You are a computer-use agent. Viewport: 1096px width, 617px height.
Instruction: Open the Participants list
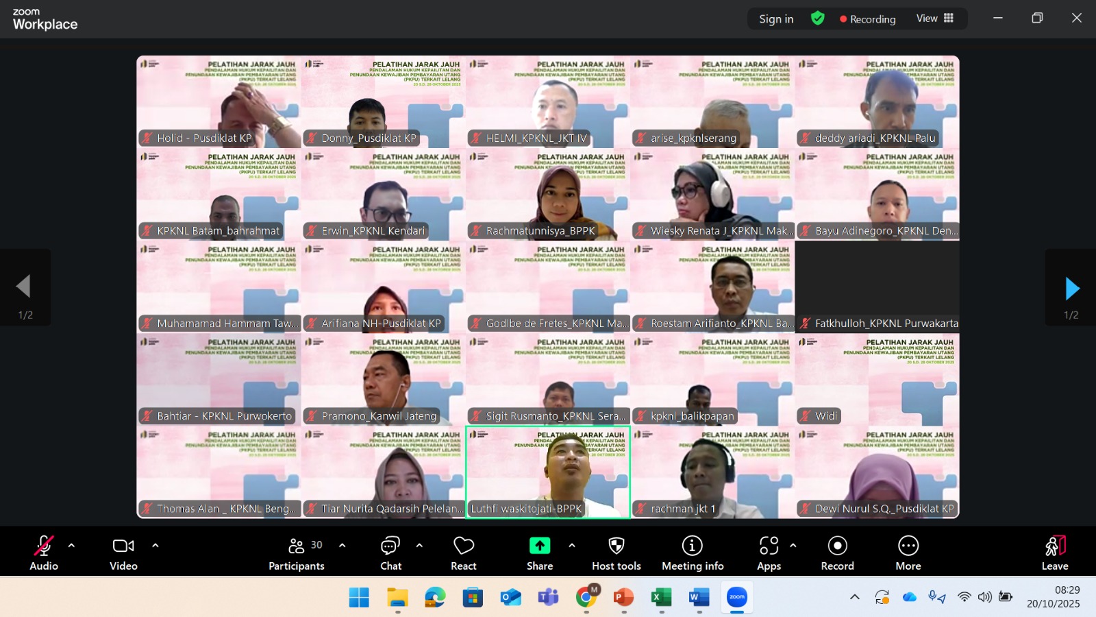[x=297, y=552]
